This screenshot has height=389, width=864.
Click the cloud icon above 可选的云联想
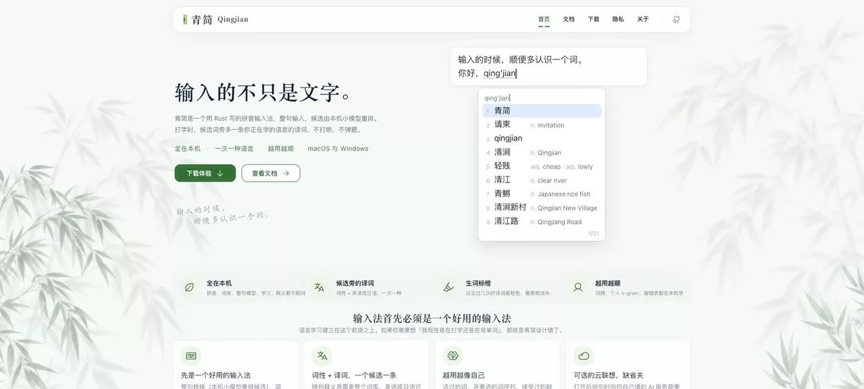pos(584,356)
